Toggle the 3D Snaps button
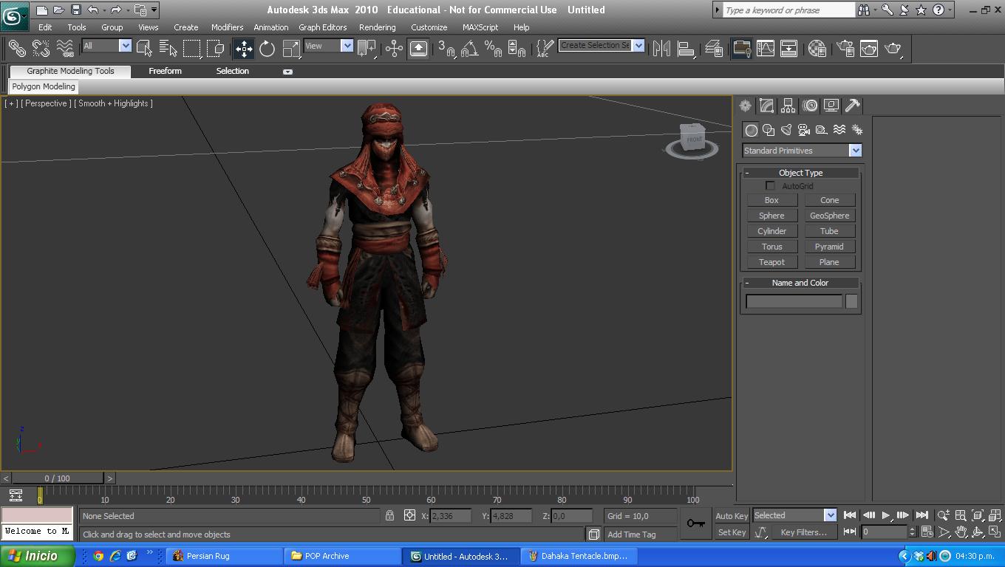This screenshot has height=567, width=1005. pyautogui.click(x=446, y=49)
